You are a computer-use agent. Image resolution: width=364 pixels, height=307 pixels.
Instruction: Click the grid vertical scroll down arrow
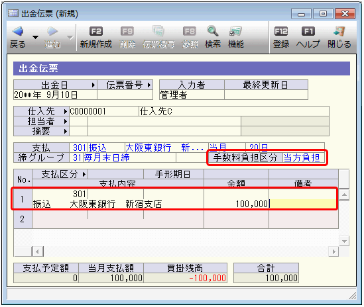(344, 241)
